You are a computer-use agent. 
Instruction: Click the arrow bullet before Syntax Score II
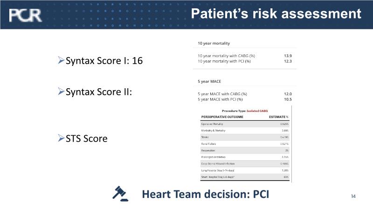coord(61,91)
